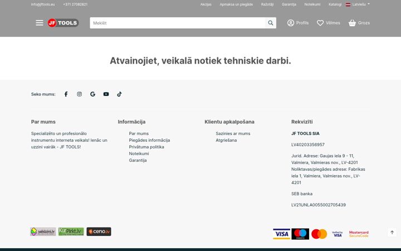The image size is (401, 251).
Task: Click the salidzini.lv badge
Action: 43,231
